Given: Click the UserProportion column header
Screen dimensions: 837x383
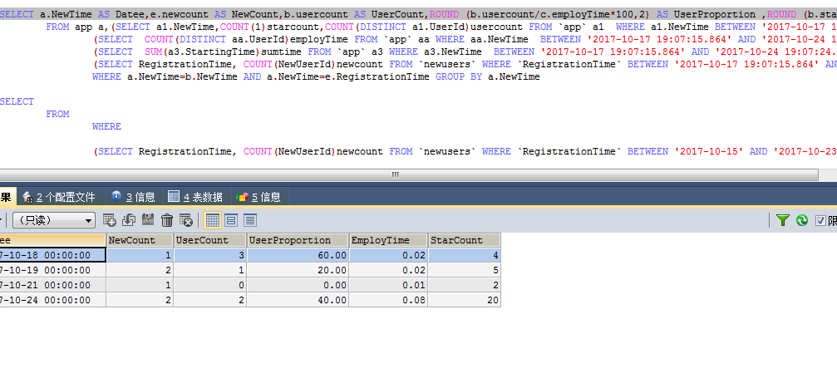Looking at the screenshot, I should pyautogui.click(x=298, y=240).
